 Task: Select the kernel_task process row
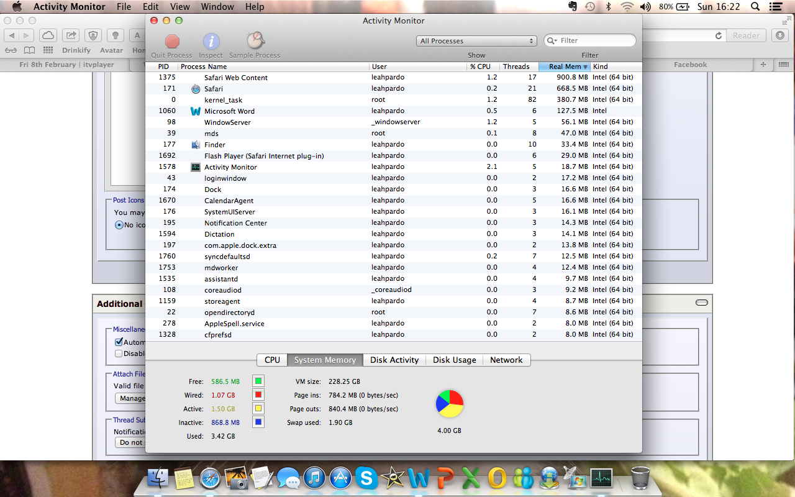coord(394,100)
